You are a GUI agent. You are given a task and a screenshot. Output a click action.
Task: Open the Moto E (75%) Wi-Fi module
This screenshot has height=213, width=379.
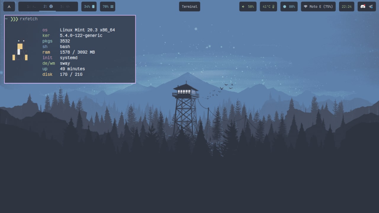[x=318, y=7]
